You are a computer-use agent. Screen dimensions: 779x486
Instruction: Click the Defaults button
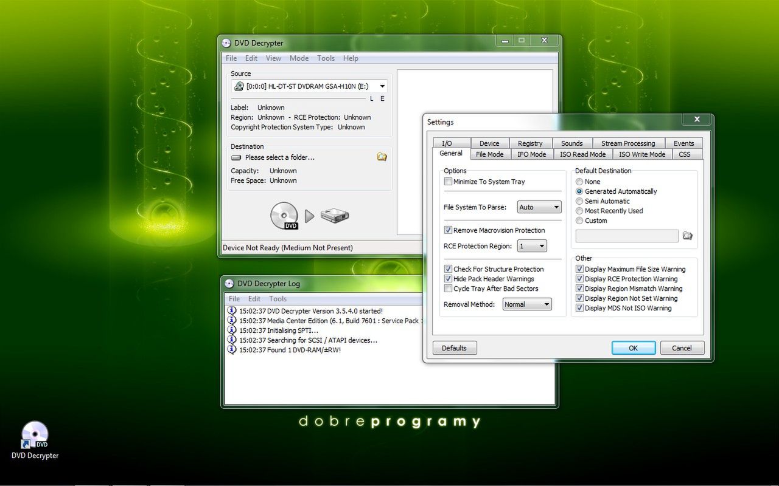(x=455, y=348)
